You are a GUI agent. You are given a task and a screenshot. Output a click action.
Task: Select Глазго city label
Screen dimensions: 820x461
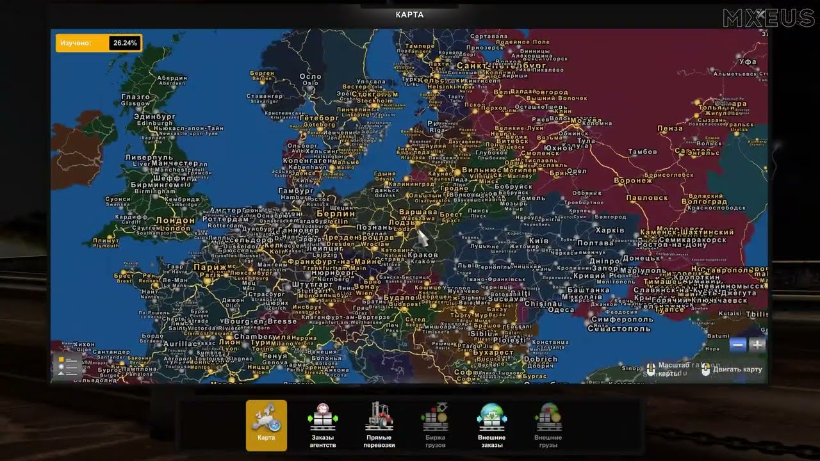click(x=136, y=97)
